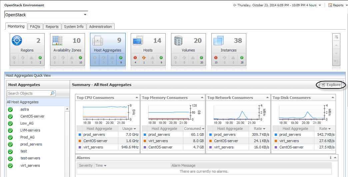Click the critical alarm count under Hosts
The height and width of the screenshot is (177, 348).
coord(135,59)
